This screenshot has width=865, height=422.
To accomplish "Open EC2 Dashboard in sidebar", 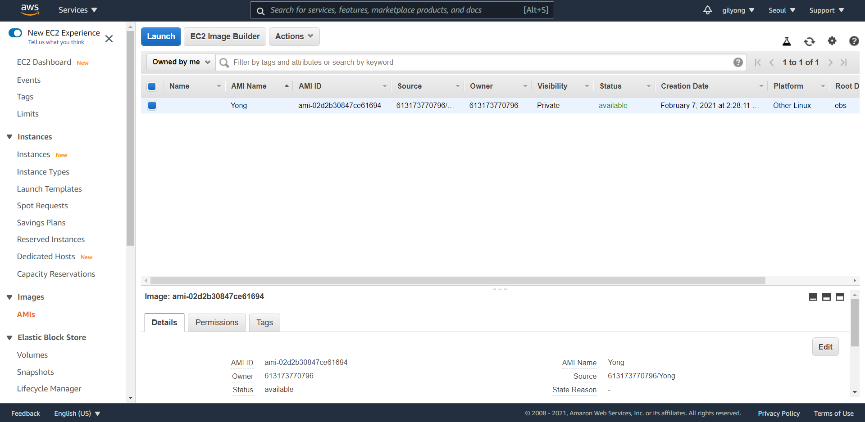I will (44, 62).
